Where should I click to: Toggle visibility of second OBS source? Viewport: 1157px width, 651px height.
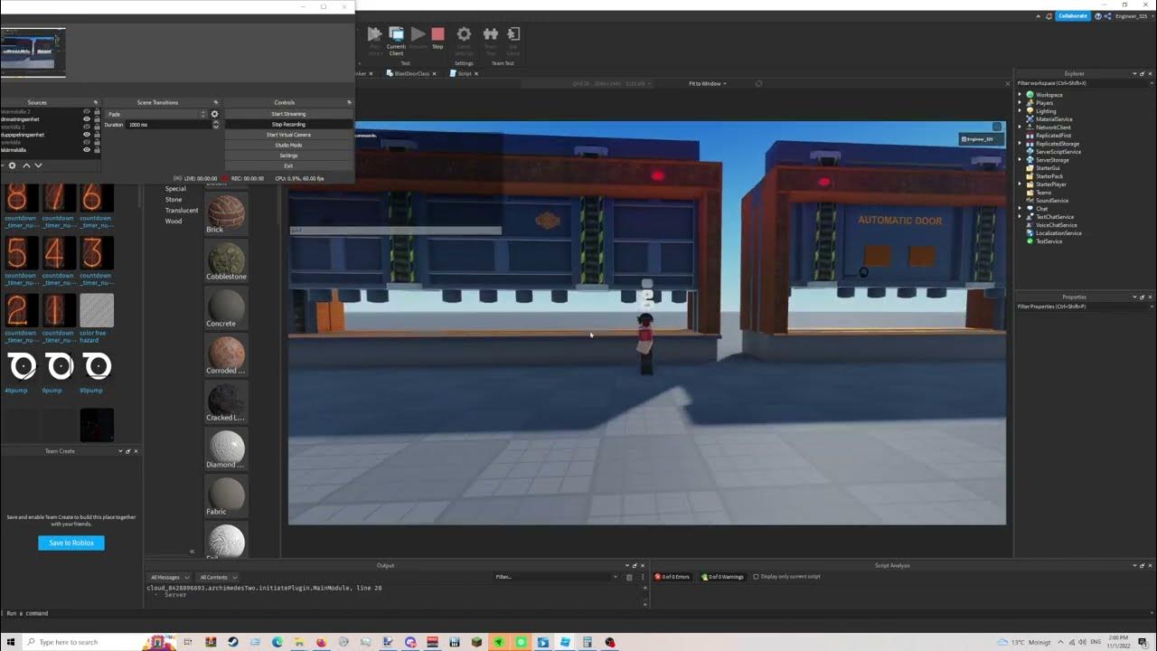pos(87,119)
